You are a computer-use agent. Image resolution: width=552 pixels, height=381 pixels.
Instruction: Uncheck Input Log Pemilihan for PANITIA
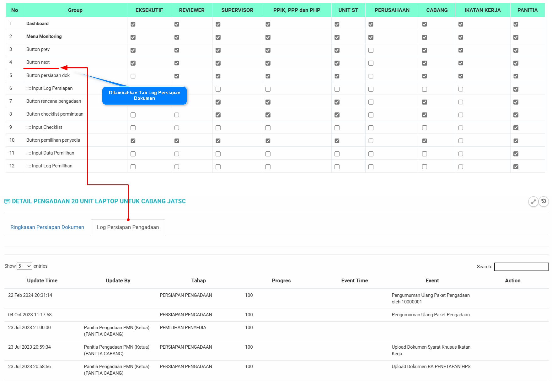coord(516,167)
